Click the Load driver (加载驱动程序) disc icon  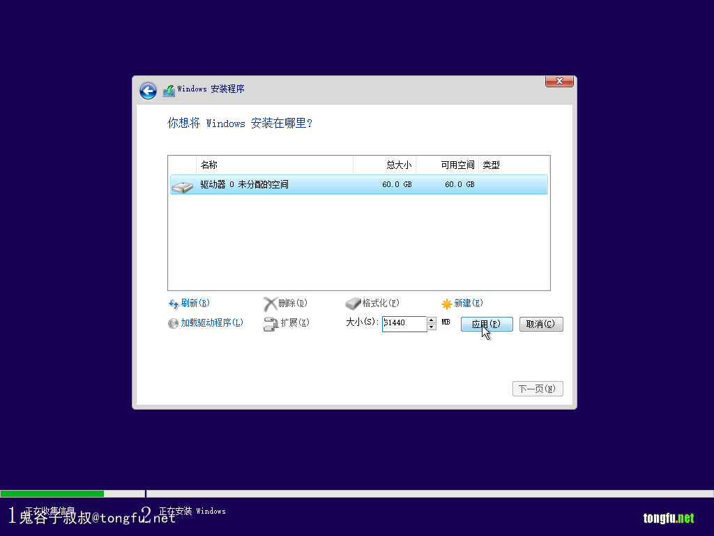(x=174, y=323)
